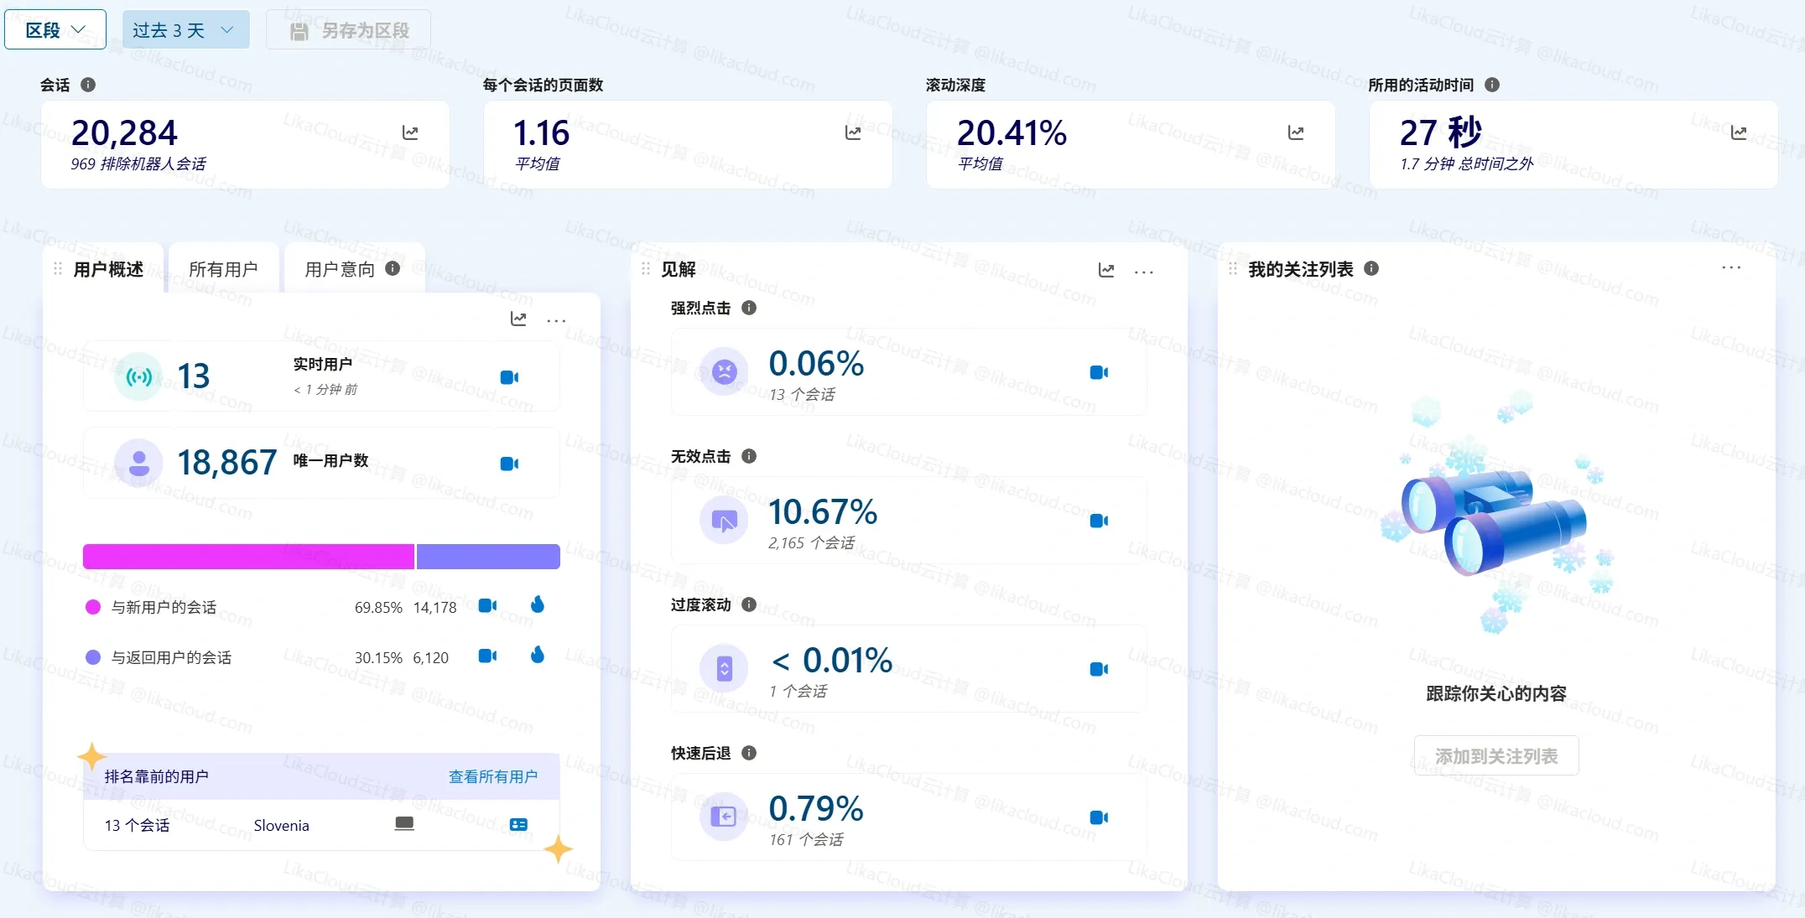The width and height of the screenshot is (1805, 918).
Task: Click the info icon next to 所用的活动时间
Action: [x=1491, y=84]
